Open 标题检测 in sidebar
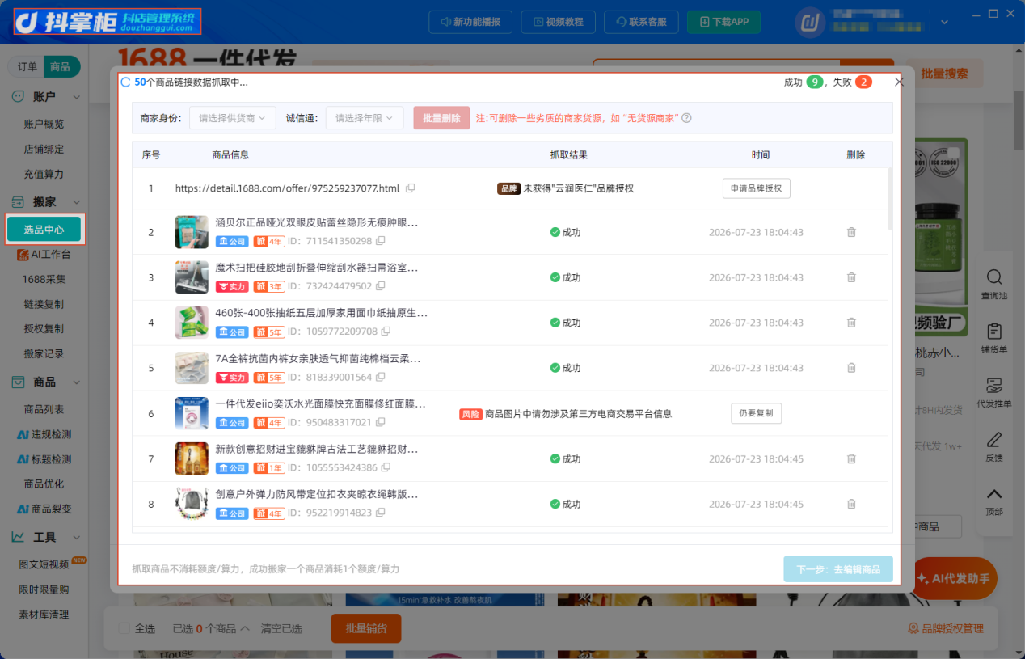Viewport: 1025px width, 659px height. (44, 459)
